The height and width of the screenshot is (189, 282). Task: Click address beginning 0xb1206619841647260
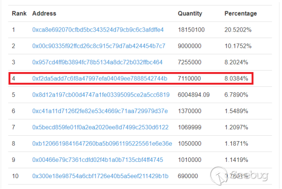tap(102, 144)
